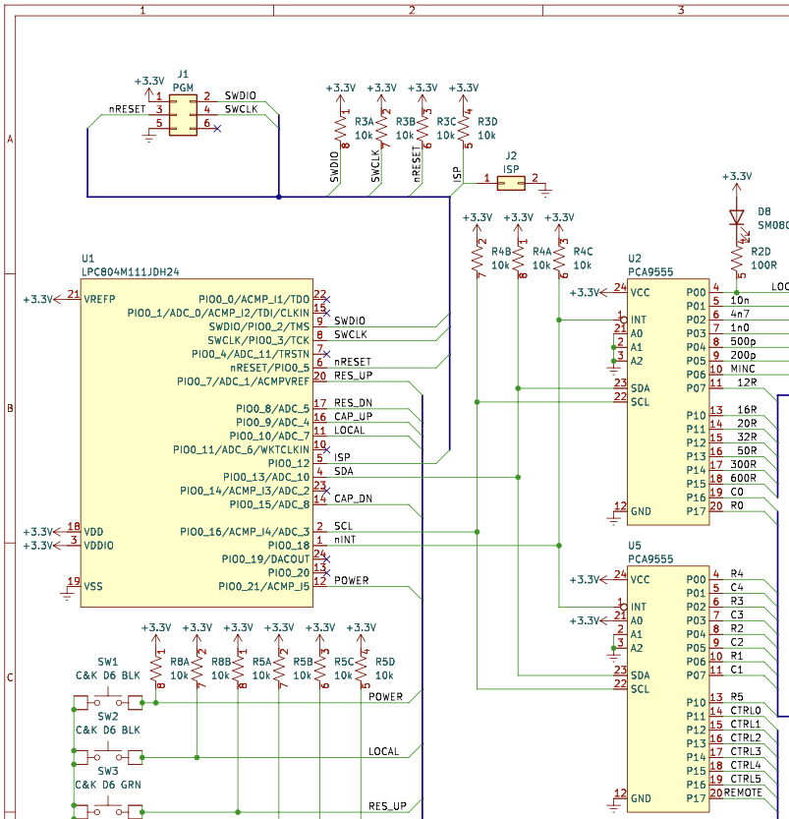The image size is (789, 819).
Task: Click the J2 ISP jumper symbol
Action: pyautogui.click(x=511, y=183)
